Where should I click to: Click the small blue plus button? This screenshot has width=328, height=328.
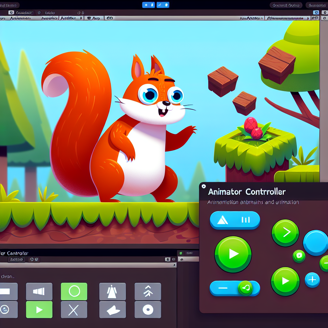pos(312,280)
